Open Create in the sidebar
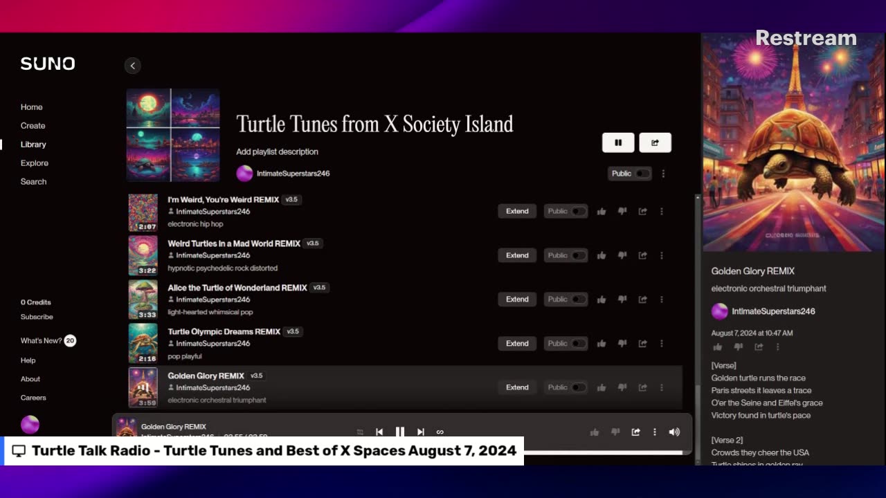 pyautogui.click(x=33, y=126)
